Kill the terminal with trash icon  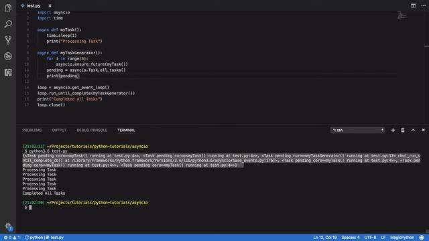[x=403, y=131]
